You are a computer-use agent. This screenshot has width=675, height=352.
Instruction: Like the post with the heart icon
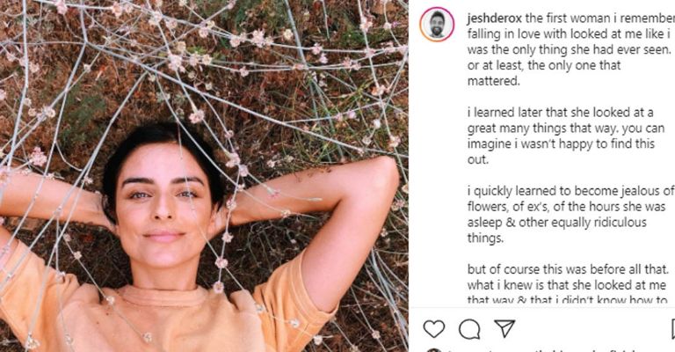click(434, 329)
